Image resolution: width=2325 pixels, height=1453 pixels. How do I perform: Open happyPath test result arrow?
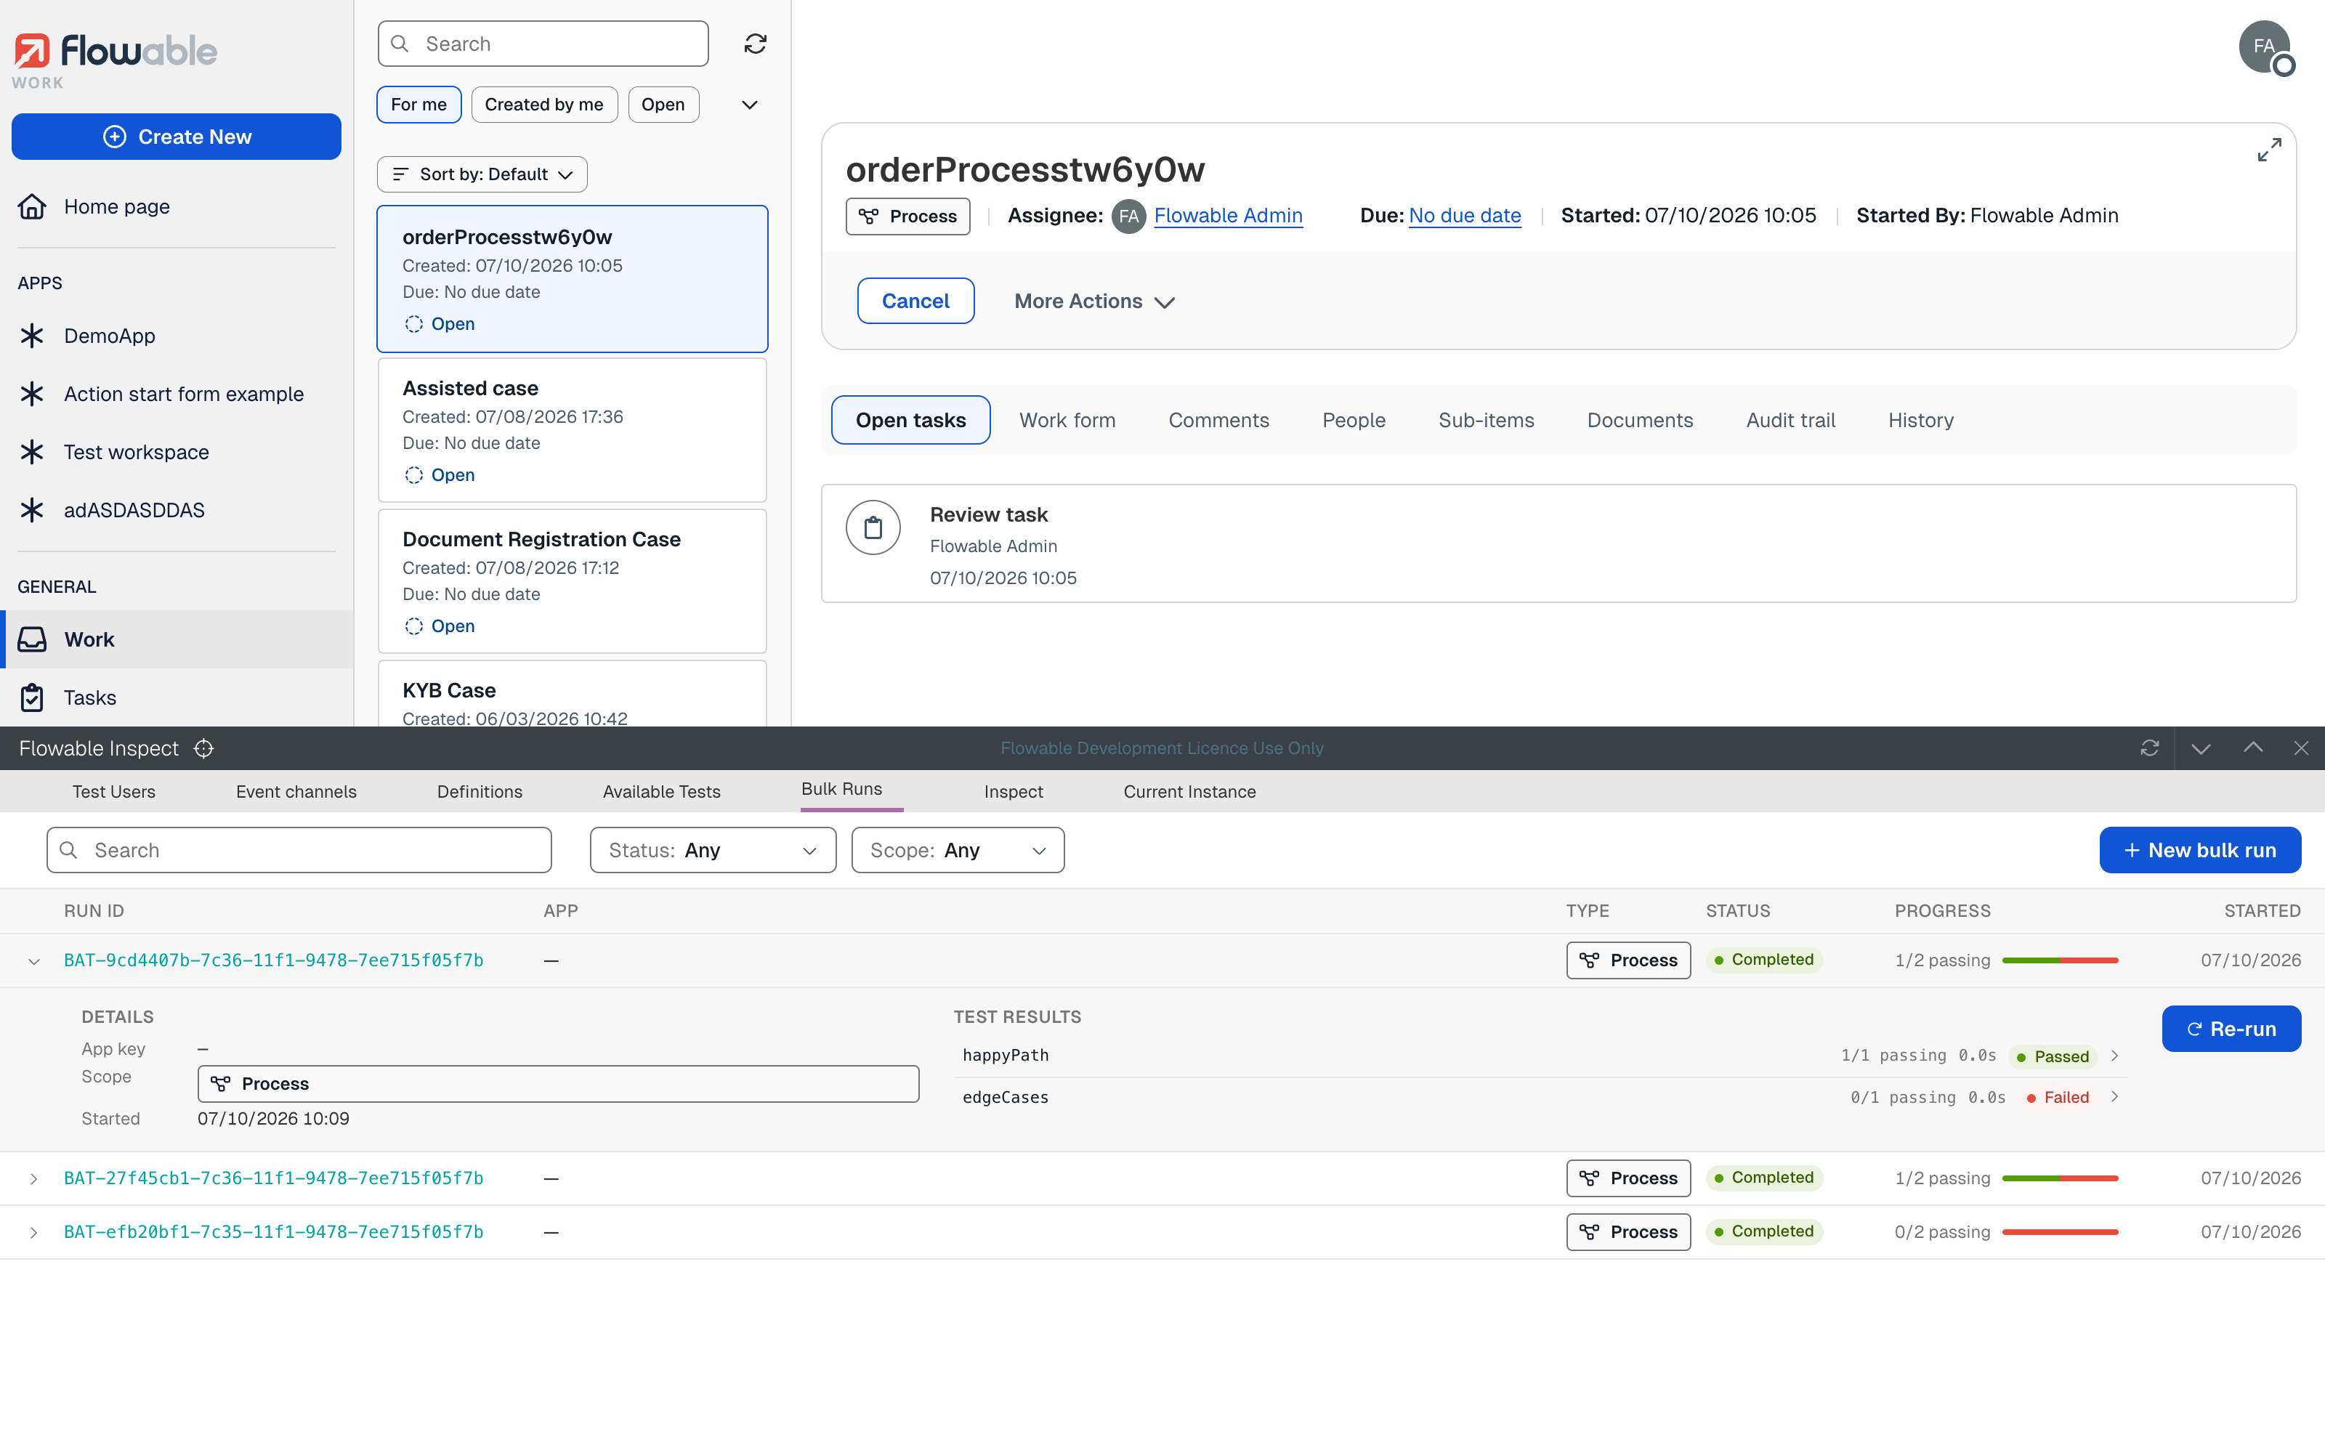[2114, 1056]
